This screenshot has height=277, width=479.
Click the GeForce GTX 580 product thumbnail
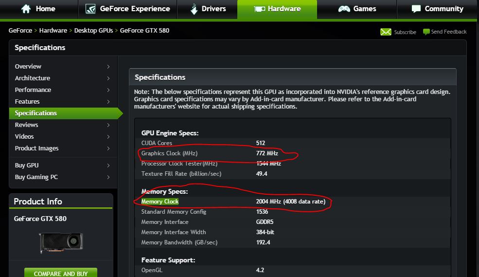coord(61,240)
